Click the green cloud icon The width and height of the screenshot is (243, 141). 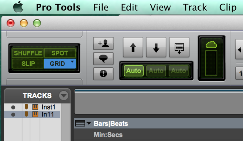pyautogui.click(x=211, y=45)
